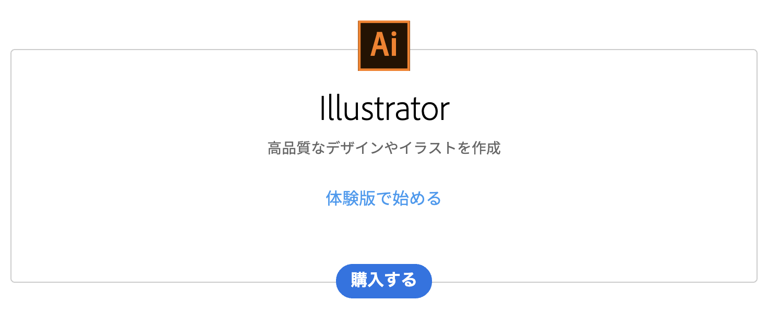The height and width of the screenshot is (313, 768).
Task: Click the subtitle 高品質なデザインやイラストを作成
Action: 384,149
